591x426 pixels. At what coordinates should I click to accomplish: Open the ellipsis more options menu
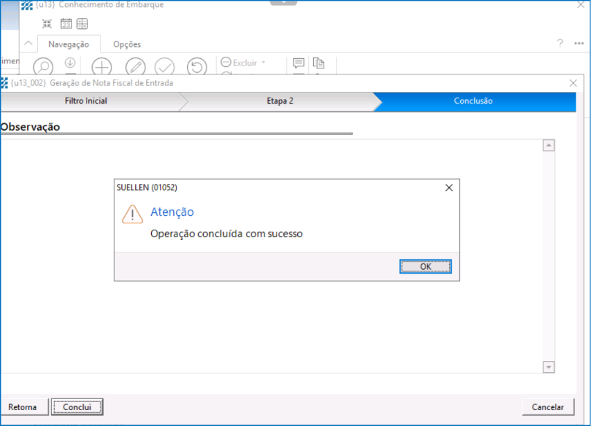[579, 44]
